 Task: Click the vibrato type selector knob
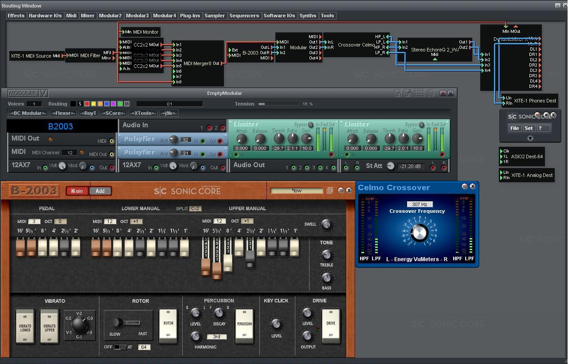coord(79,325)
